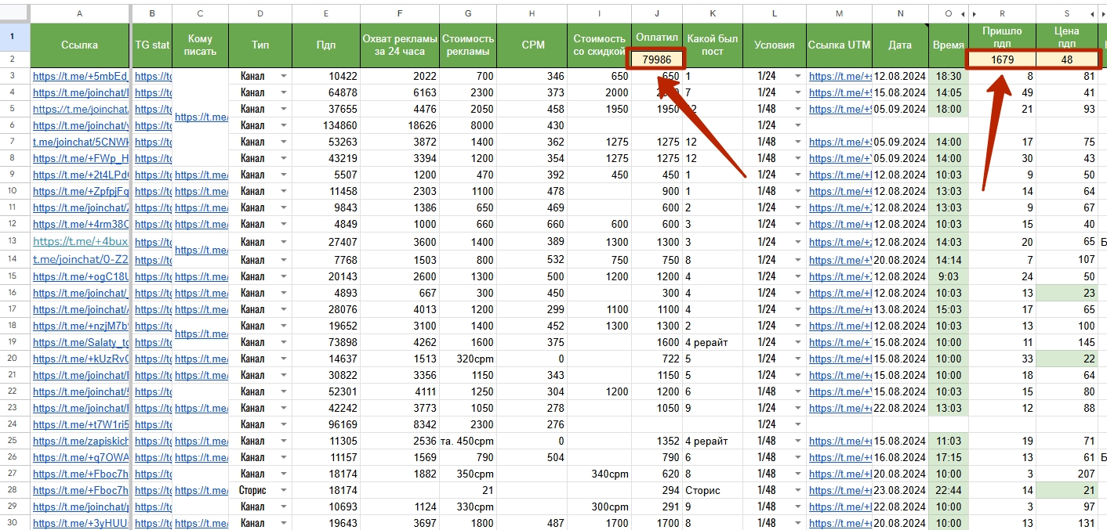Screen dimensions: 1107x530
Task: Open link https://t.me/+ZpfpjFq
Action: coord(80,192)
